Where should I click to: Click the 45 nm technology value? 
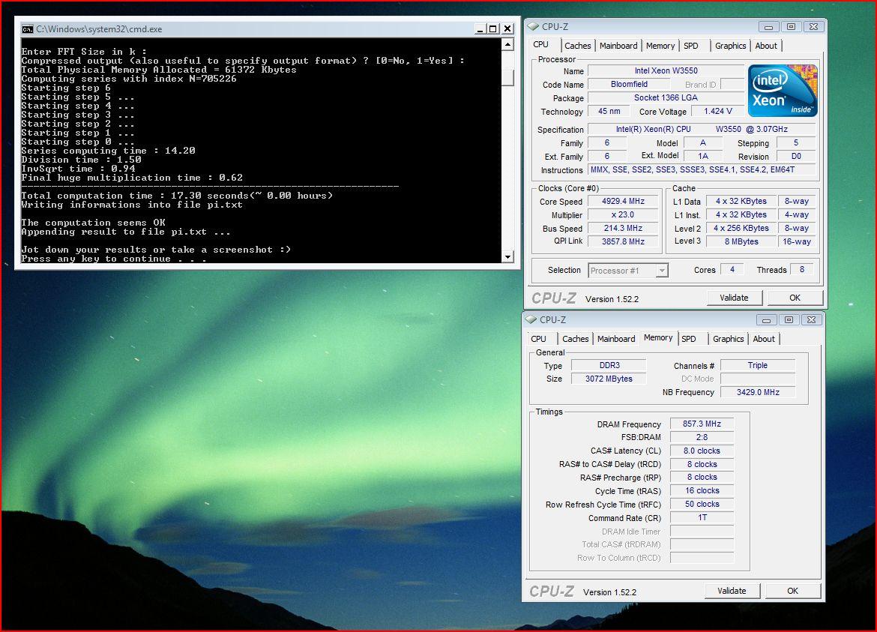609,111
